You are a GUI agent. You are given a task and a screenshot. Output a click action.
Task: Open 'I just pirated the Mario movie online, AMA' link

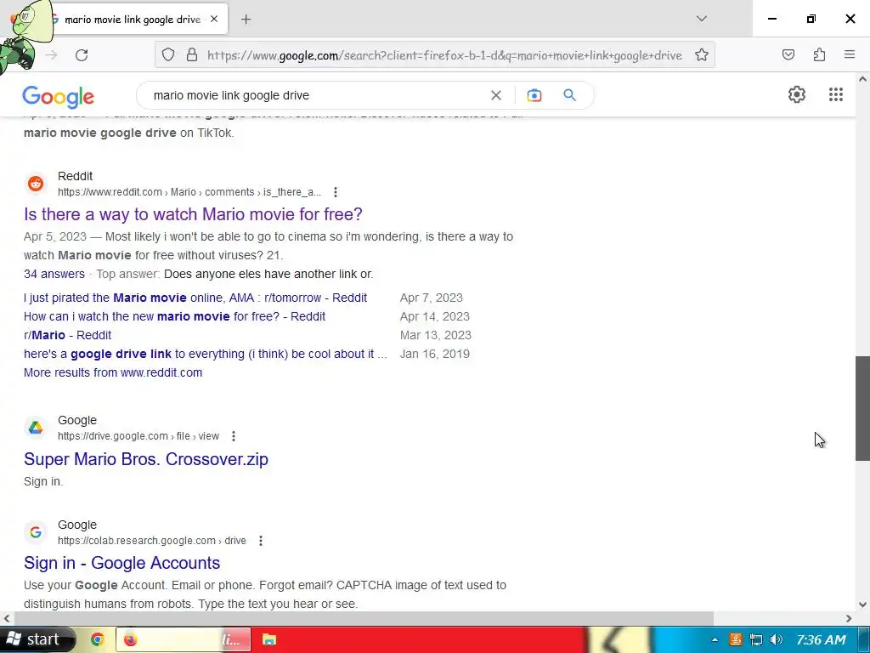point(195,298)
